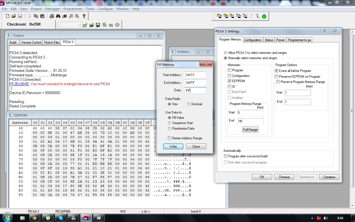The width and height of the screenshot is (355, 222).
Task: Open Skype from the Windows taskbar
Action: [x=61, y=218]
